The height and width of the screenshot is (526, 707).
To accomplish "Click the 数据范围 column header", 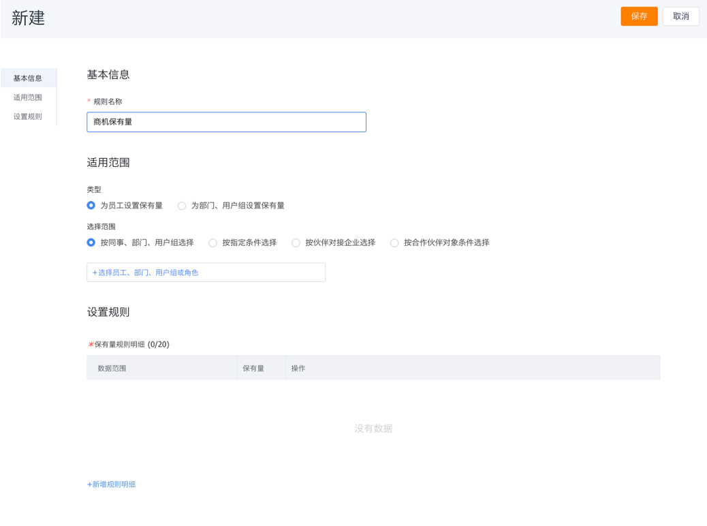I will (112, 368).
